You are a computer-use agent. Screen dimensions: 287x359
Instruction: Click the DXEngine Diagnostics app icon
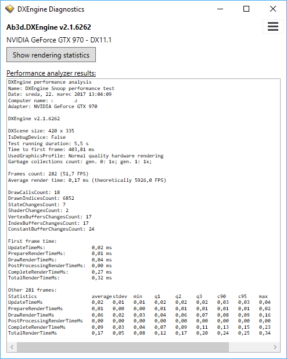tap(10, 9)
